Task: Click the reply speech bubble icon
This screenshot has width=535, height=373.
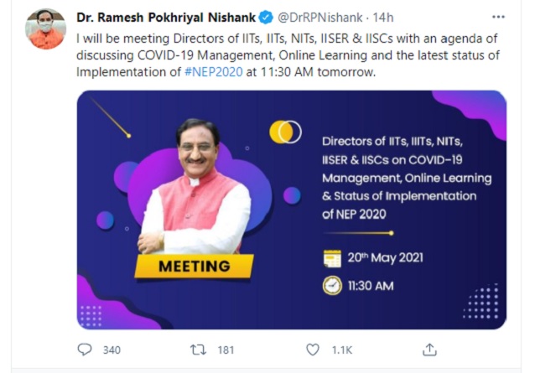Action: tap(85, 350)
